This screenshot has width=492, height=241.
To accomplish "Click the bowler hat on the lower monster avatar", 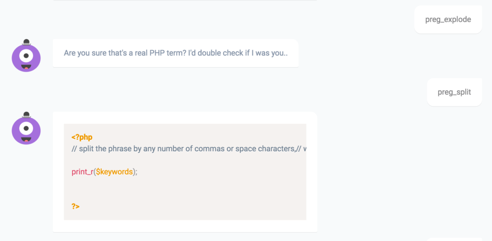I will (x=26, y=115).
